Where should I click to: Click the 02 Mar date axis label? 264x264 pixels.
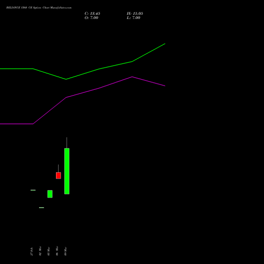[40, 251]
